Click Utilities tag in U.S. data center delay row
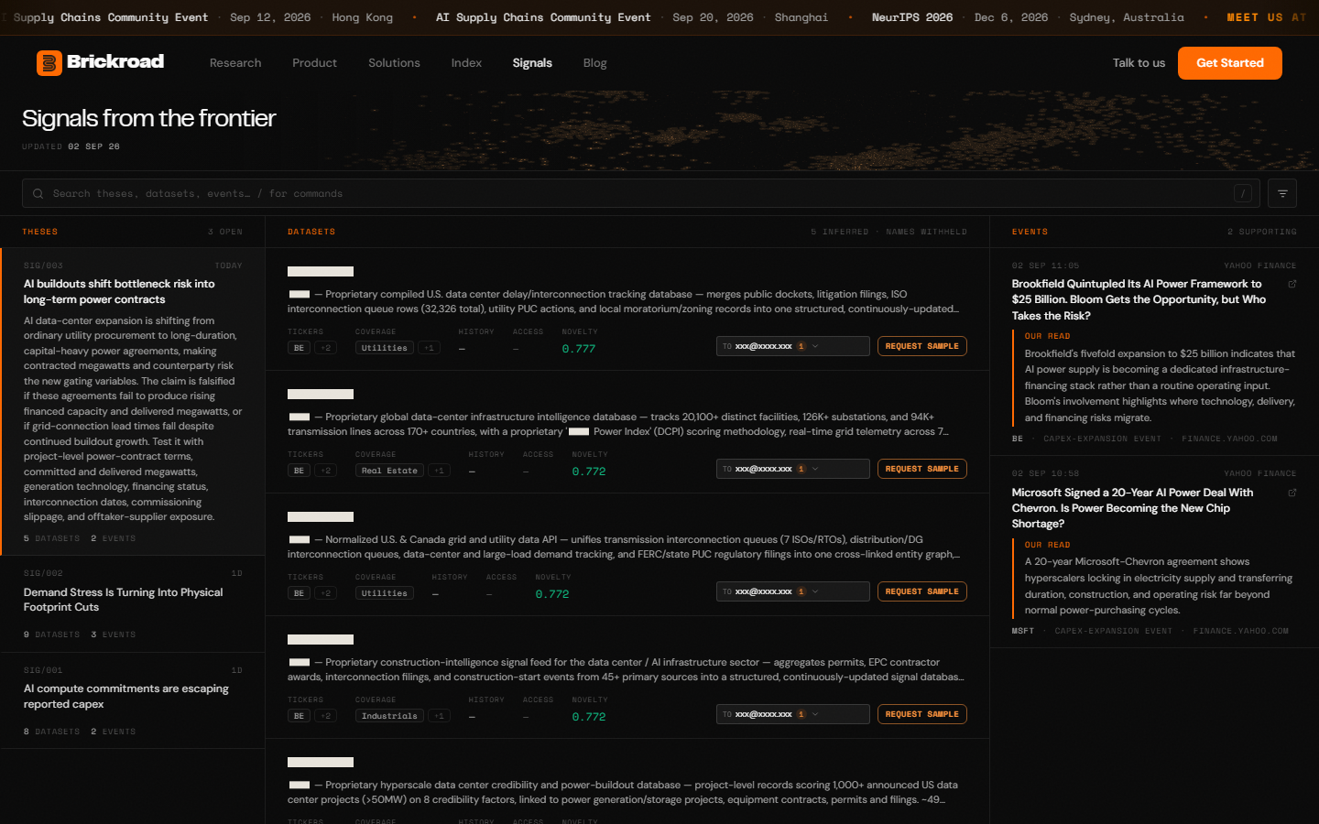 (x=385, y=348)
